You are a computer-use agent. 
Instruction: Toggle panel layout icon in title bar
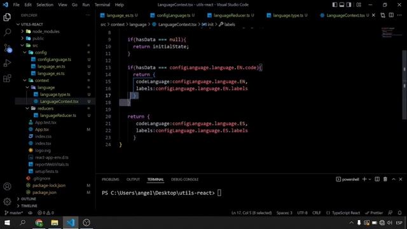(342, 4)
